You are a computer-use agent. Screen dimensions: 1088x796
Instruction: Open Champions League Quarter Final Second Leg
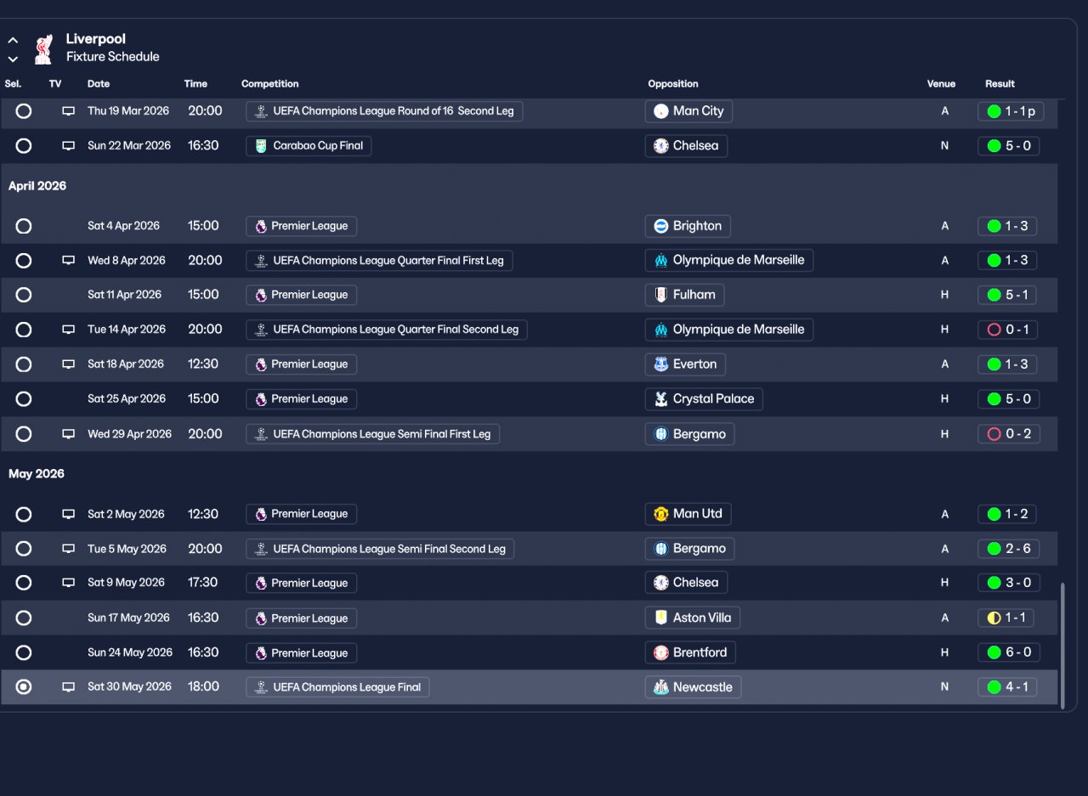click(x=387, y=330)
